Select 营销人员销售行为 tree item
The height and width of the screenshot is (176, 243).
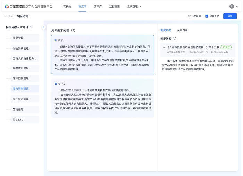pos(25,58)
